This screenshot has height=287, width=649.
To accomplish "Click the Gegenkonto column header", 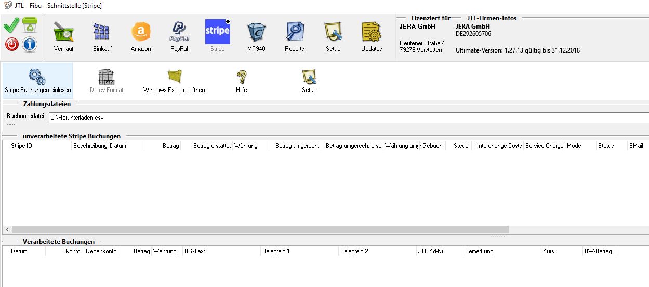I will tap(100, 251).
